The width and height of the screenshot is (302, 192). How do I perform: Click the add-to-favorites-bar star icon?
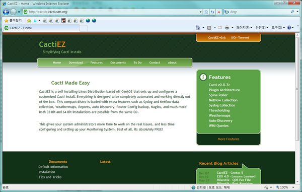tap(29, 21)
